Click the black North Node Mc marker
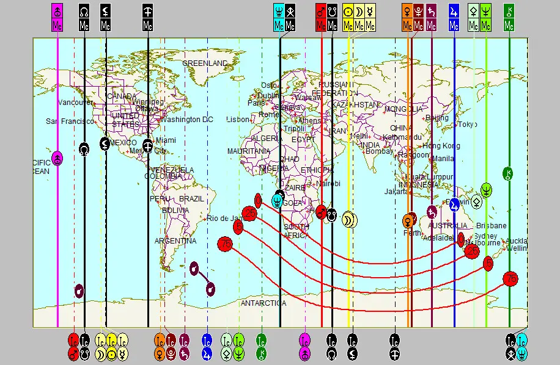560x365 pixels. coord(84,18)
